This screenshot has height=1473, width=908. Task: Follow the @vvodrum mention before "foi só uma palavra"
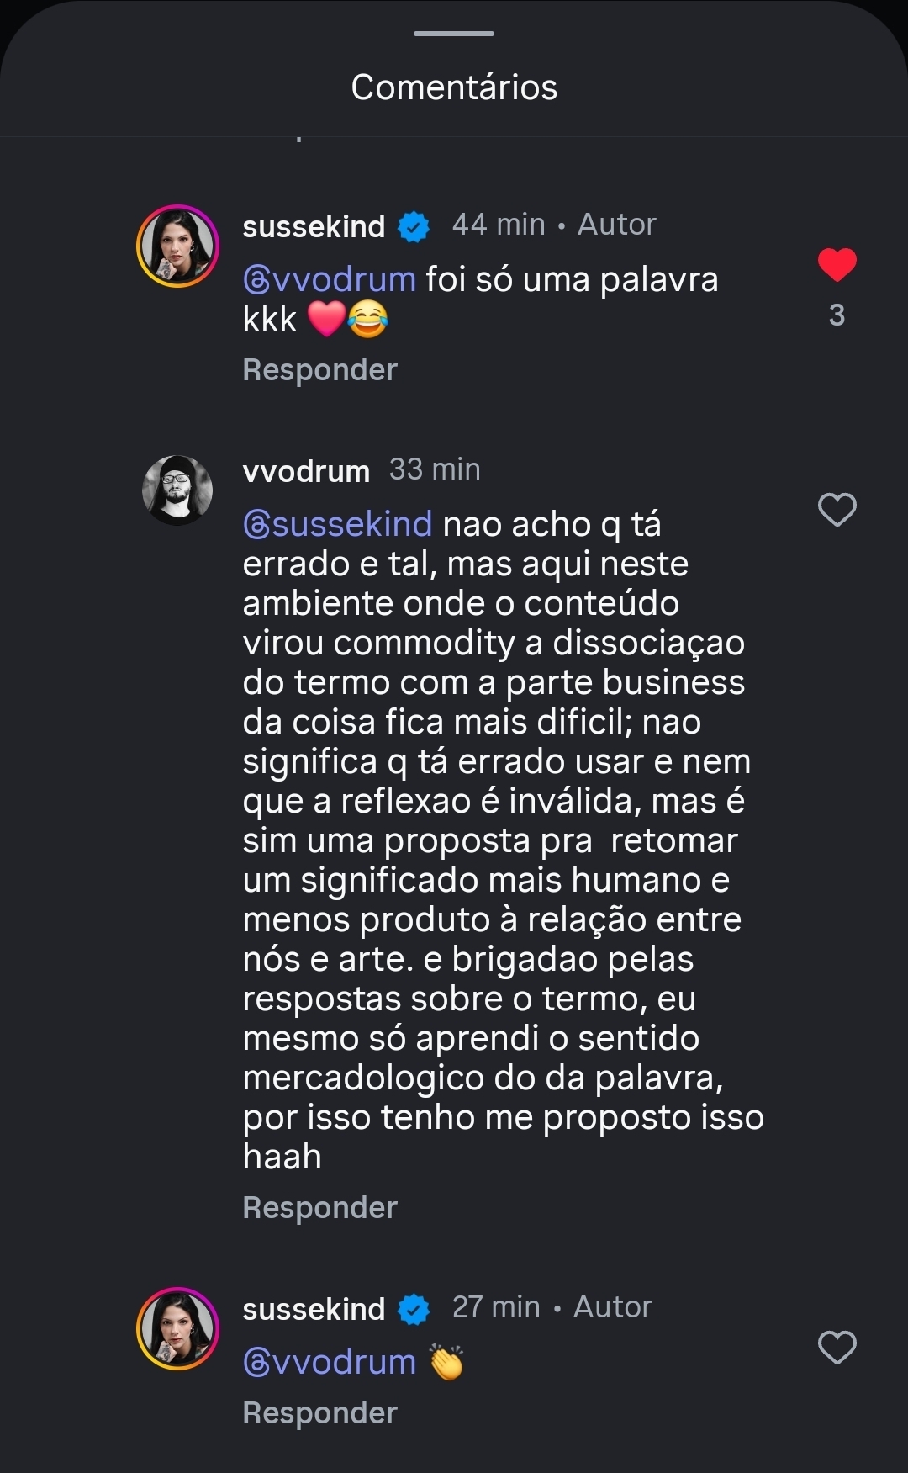[x=330, y=279]
